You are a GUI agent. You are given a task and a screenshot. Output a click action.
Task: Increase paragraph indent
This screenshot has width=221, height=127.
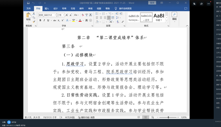pyautogui.click(x=121, y=14)
